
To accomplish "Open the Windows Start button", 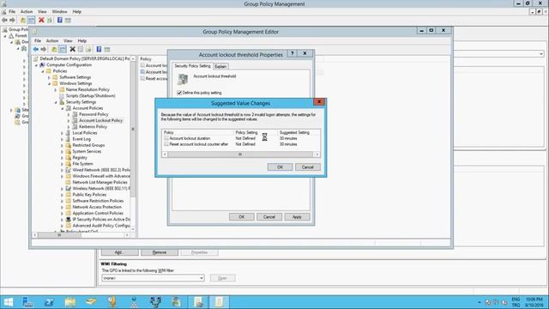I will (8, 302).
